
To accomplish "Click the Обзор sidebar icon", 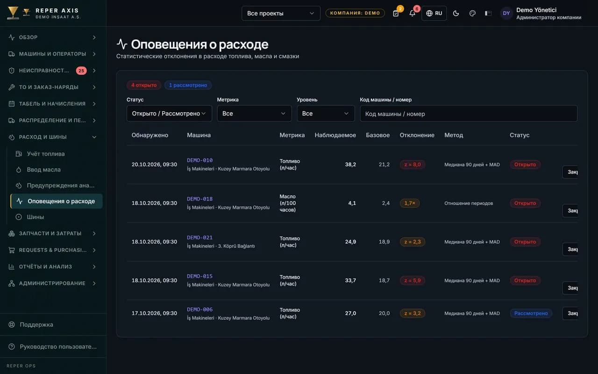I will [x=12, y=37].
